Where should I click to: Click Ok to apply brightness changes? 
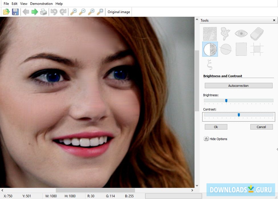(216, 127)
